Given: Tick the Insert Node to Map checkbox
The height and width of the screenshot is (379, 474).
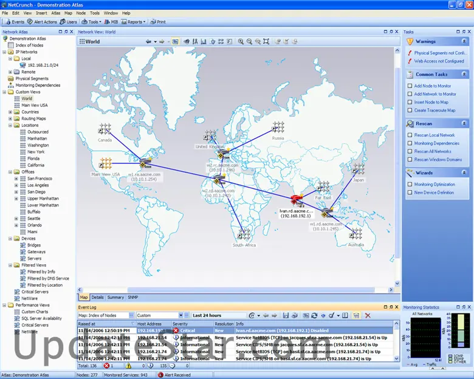Looking at the screenshot, I should pos(410,102).
